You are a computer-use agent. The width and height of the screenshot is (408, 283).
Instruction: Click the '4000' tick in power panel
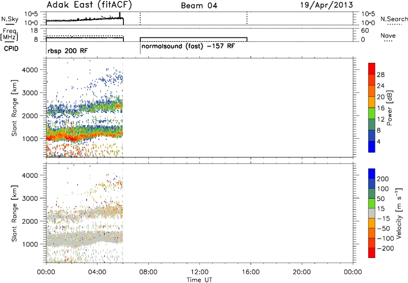(x=30, y=70)
